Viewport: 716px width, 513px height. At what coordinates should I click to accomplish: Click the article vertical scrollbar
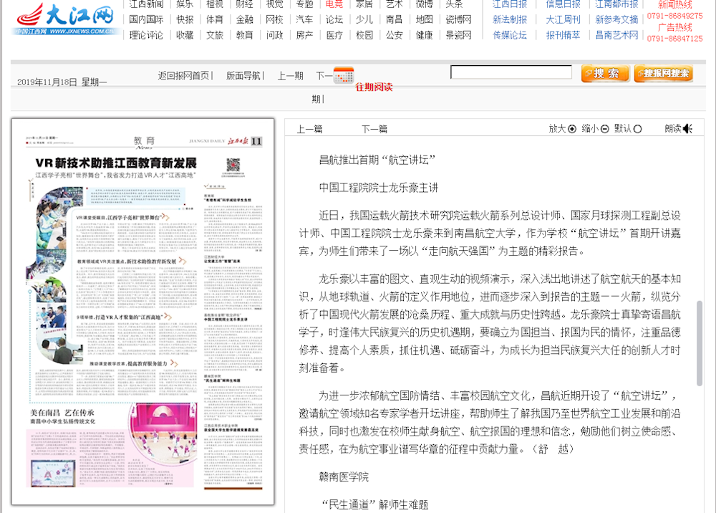pyautogui.click(x=700, y=342)
